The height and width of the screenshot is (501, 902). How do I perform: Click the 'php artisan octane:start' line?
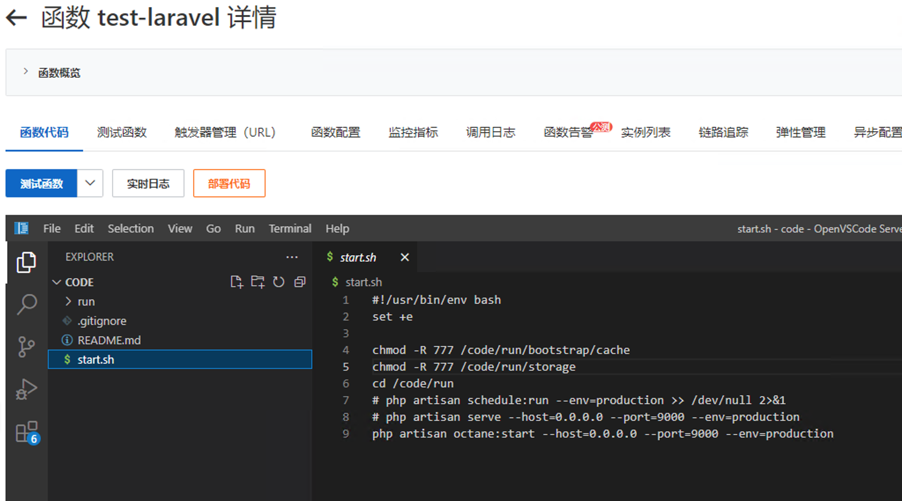[603, 434]
